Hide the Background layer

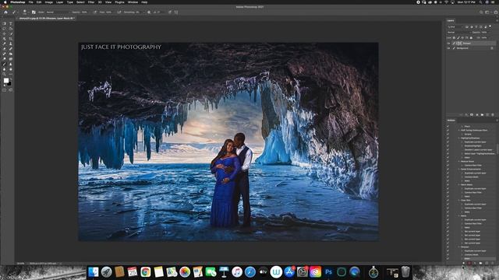tap(448, 48)
